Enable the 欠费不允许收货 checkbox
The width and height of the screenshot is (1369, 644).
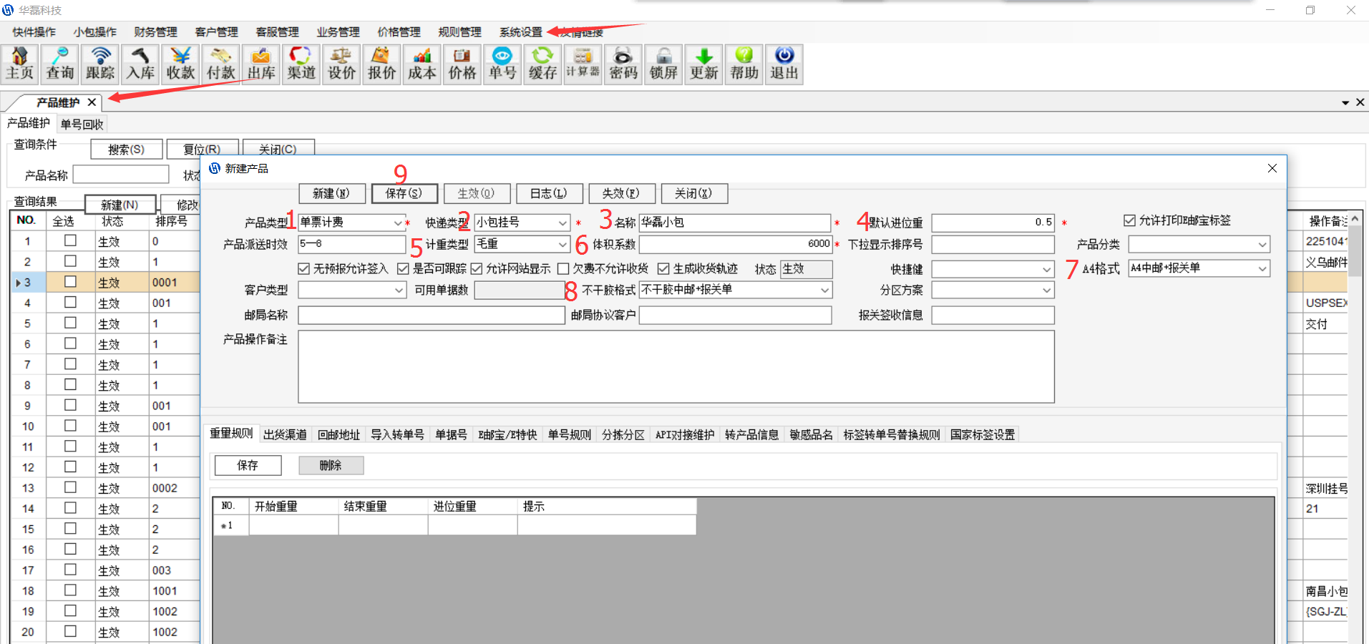tap(563, 269)
